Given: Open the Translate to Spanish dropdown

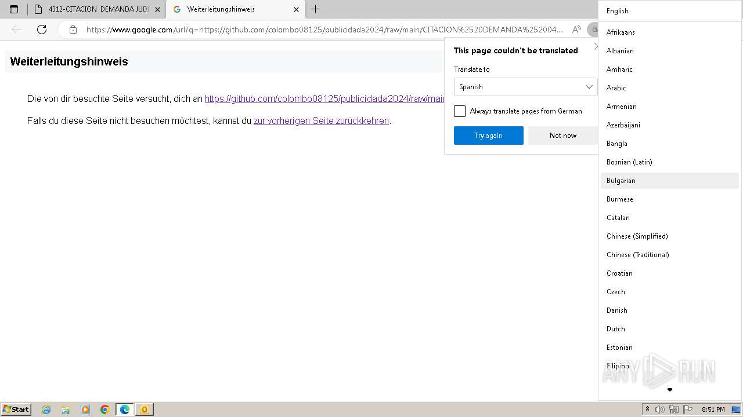Looking at the screenshot, I should pos(525,87).
